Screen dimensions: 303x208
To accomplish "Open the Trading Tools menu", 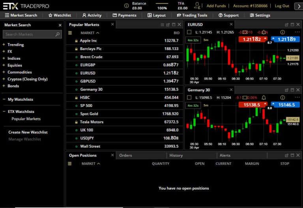I will pyautogui.click(x=192, y=15).
